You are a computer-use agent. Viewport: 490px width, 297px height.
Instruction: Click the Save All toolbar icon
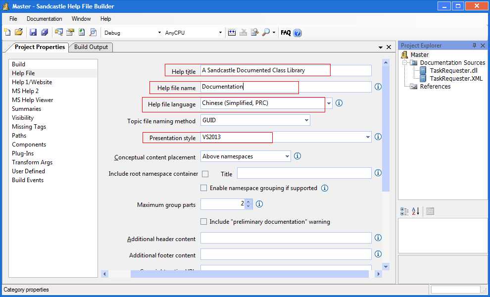[x=45, y=32]
